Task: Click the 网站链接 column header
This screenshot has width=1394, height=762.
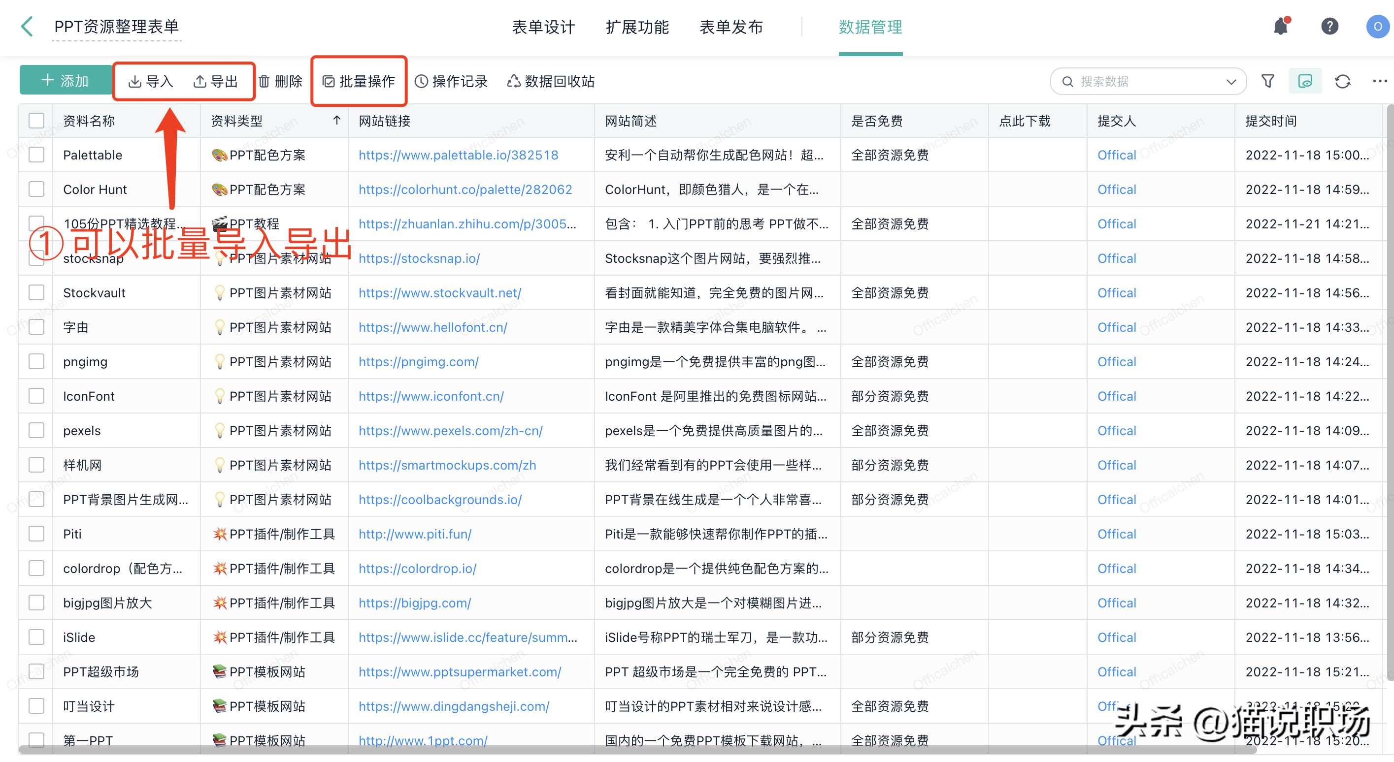Action: [x=384, y=121]
